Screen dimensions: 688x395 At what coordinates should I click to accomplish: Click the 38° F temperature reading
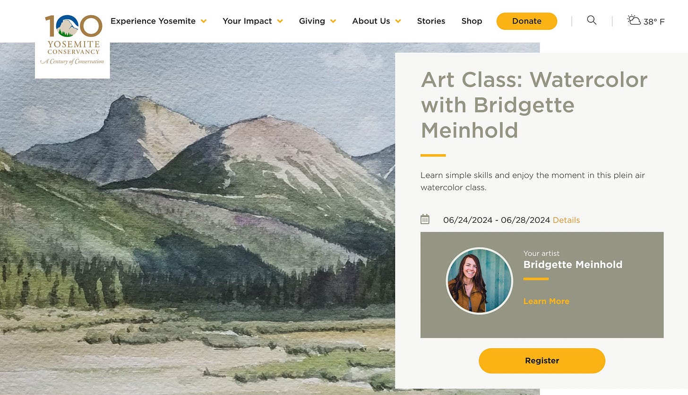click(x=654, y=21)
